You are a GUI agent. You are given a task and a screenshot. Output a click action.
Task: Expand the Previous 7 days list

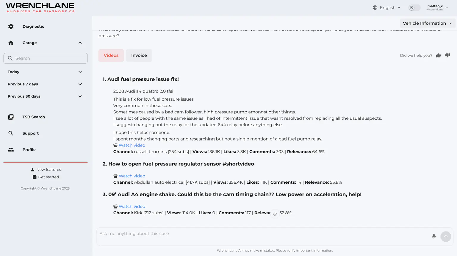coord(80,84)
